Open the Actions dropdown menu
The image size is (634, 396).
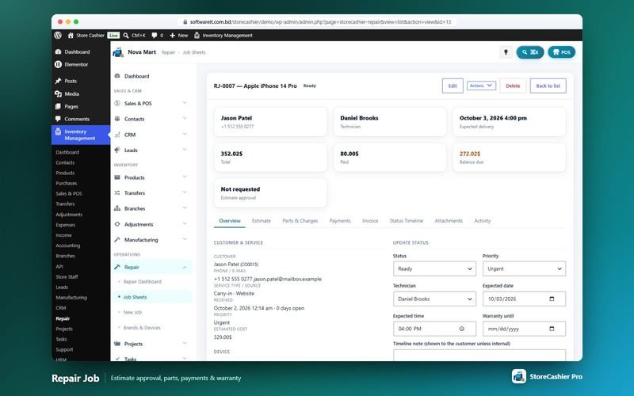(481, 86)
